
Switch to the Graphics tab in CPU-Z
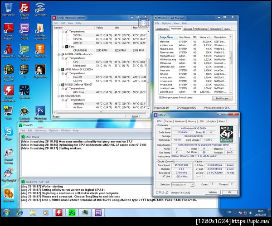pyautogui.click(x=211, y=121)
